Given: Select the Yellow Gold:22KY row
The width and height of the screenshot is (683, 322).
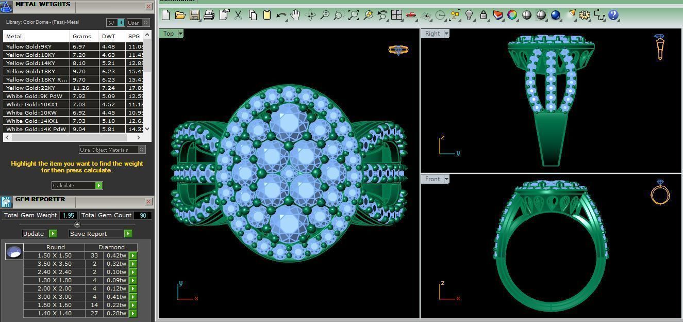Looking at the screenshot, I should 73,88.
